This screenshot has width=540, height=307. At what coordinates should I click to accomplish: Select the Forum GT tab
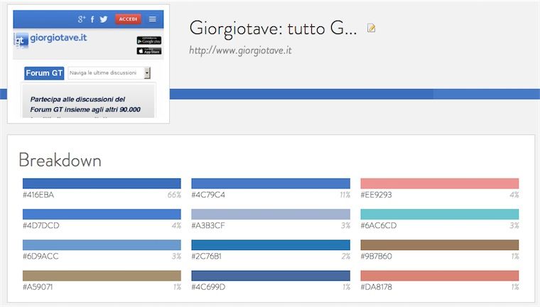45,72
